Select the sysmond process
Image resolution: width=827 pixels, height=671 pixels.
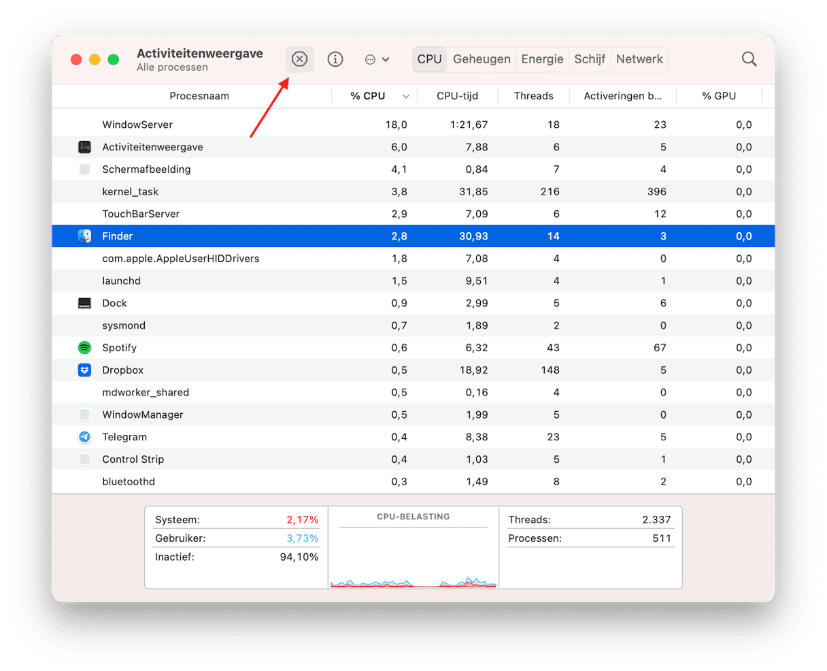click(x=124, y=325)
